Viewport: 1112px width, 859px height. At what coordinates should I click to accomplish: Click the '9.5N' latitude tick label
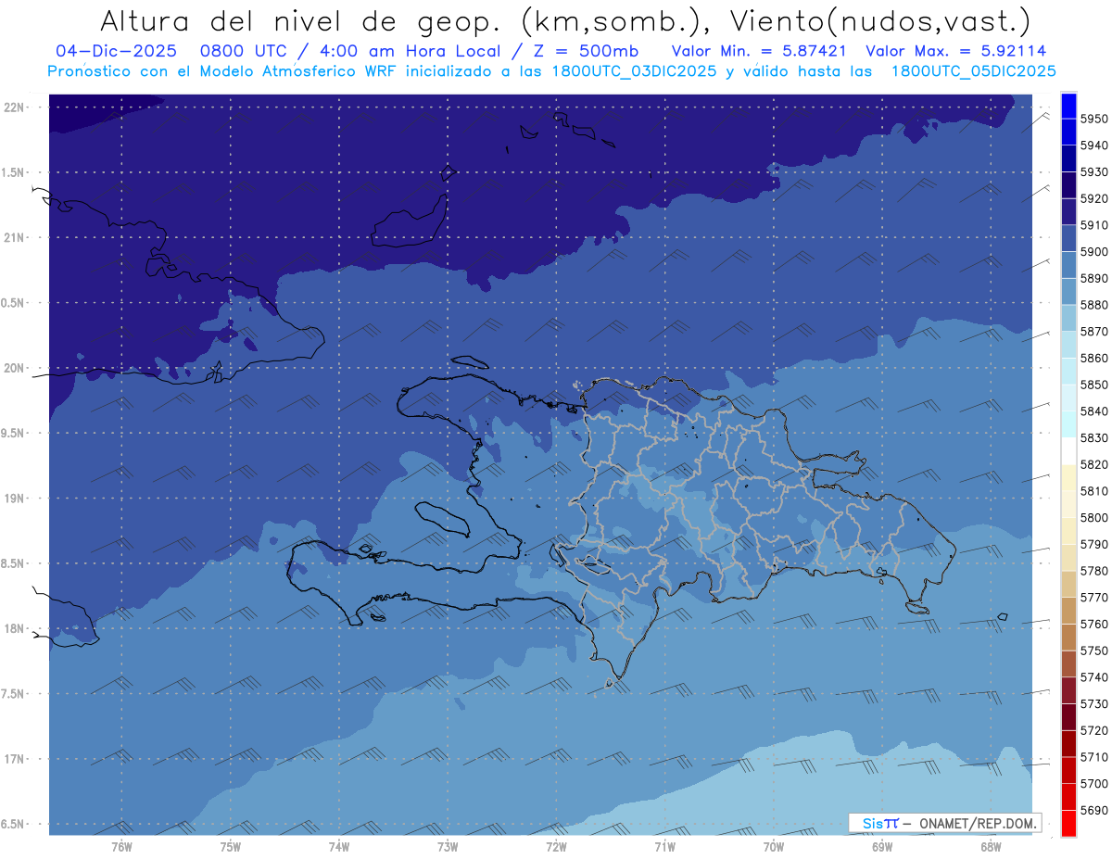(x=13, y=434)
